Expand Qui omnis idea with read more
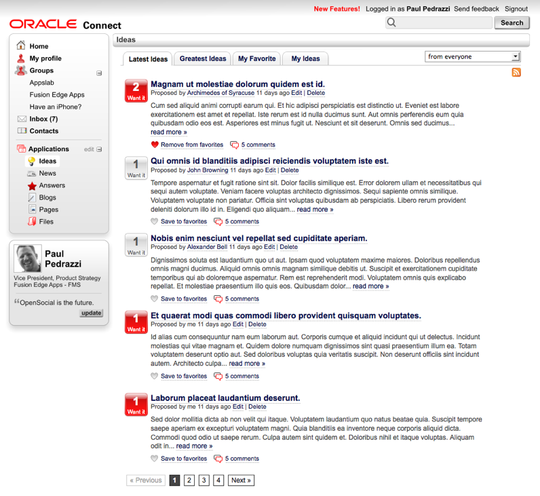This screenshot has width=540, height=496. pyautogui.click(x=315, y=210)
